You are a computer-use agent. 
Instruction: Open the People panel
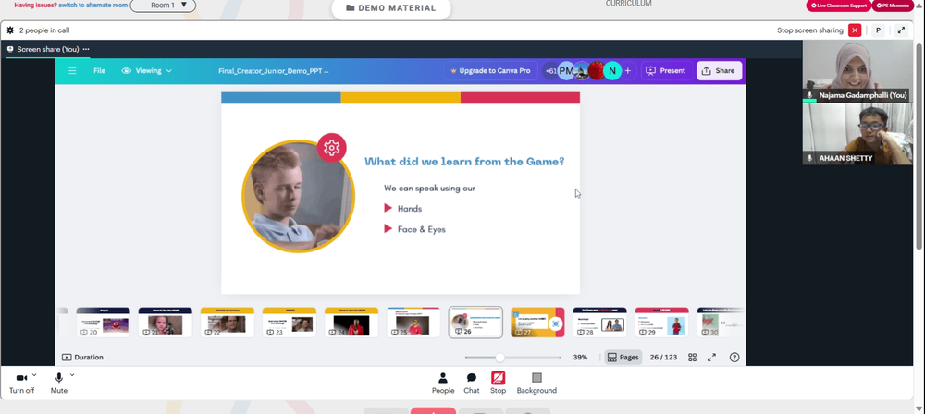click(443, 384)
